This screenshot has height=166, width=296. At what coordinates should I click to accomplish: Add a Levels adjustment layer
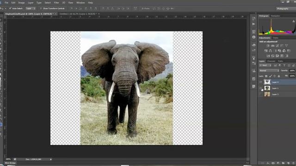pyautogui.click(x=272, y=46)
